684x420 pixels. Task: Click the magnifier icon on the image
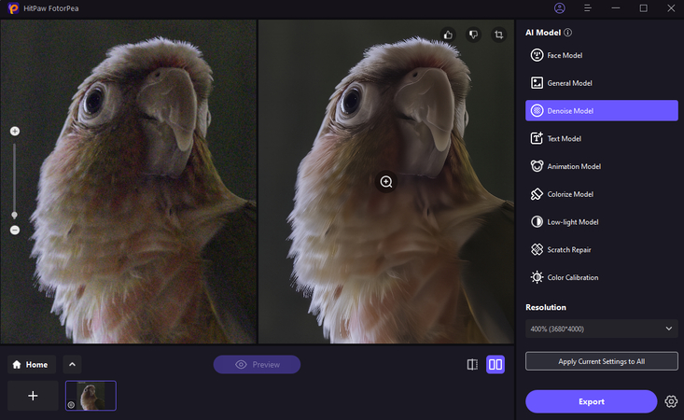click(x=386, y=182)
